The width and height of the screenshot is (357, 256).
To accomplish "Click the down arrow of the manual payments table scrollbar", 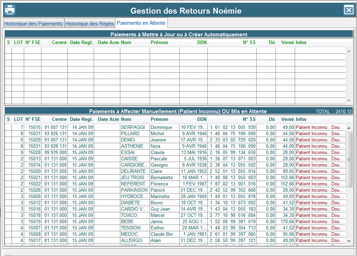I will click(349, 241).
